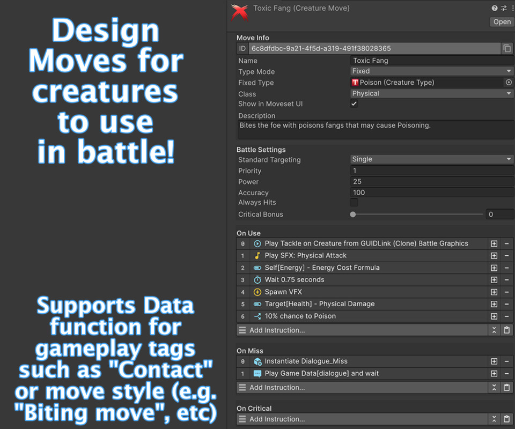Open inspector more options menu icon
The width and height of the screenshot is (515, 429).
tap(513, 8)
